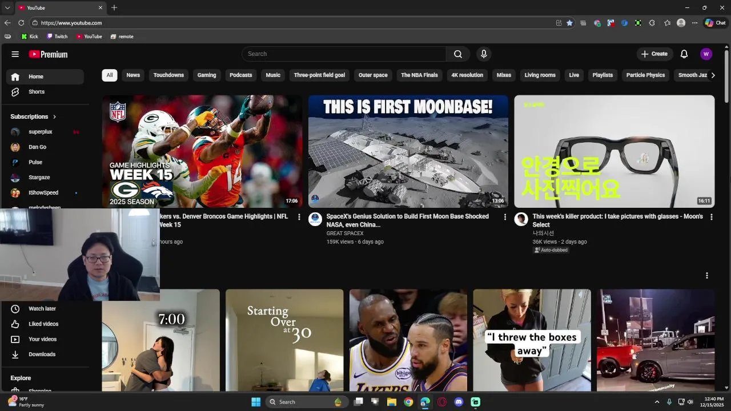Open the split screen icon in the address bar
The width and height of the screenshot is (731, 411).
559,23
